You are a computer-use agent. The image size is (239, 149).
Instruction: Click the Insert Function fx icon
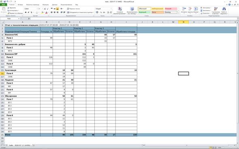click(x=29, y=19)
